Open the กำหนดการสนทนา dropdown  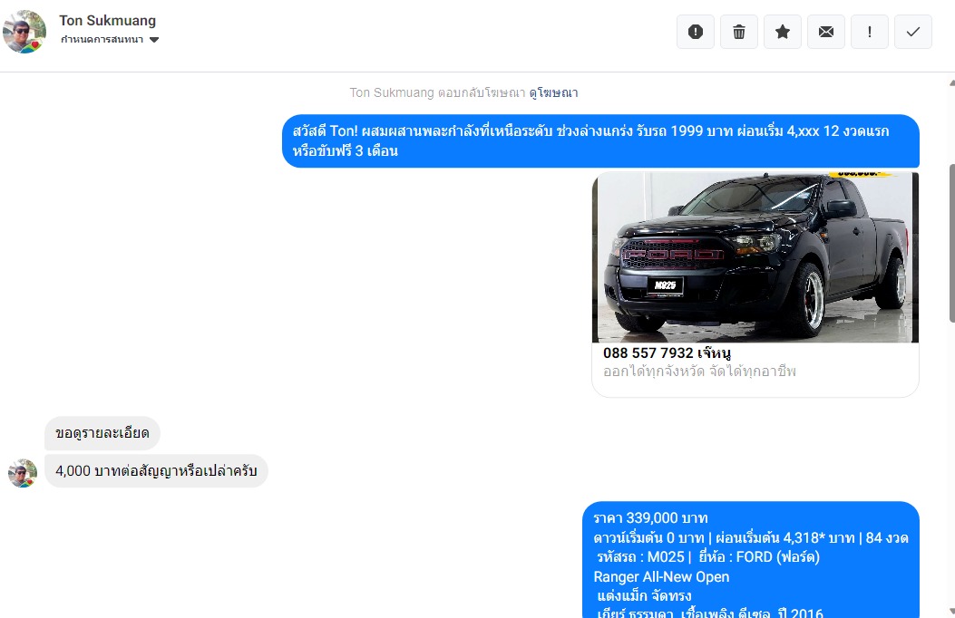click(x=110, y=40)
